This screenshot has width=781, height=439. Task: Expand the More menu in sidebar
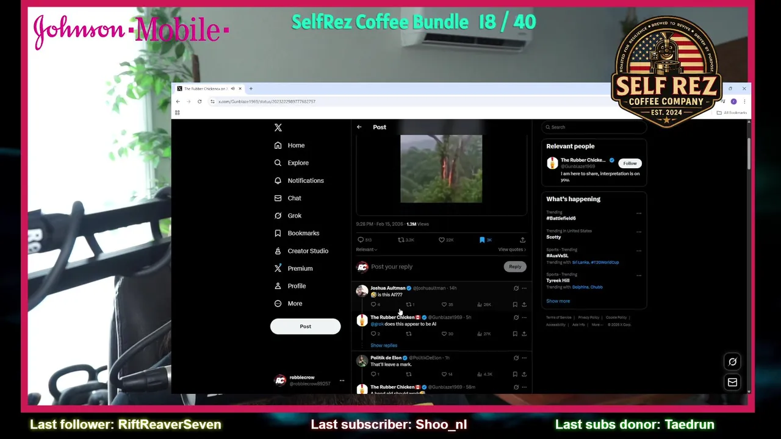(288, 304)
